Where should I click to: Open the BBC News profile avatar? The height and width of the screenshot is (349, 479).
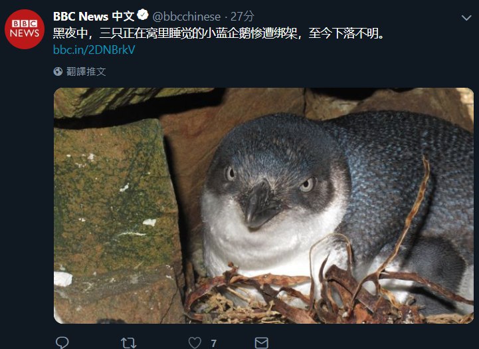click(x=25, y=29)
